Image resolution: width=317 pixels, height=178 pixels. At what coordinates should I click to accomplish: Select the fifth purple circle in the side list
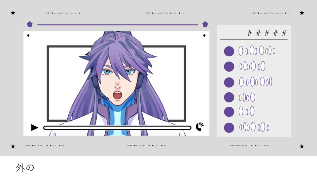pos(229,112)
